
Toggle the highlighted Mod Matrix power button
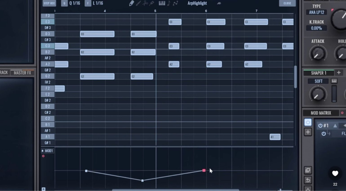tap(308, 122)
